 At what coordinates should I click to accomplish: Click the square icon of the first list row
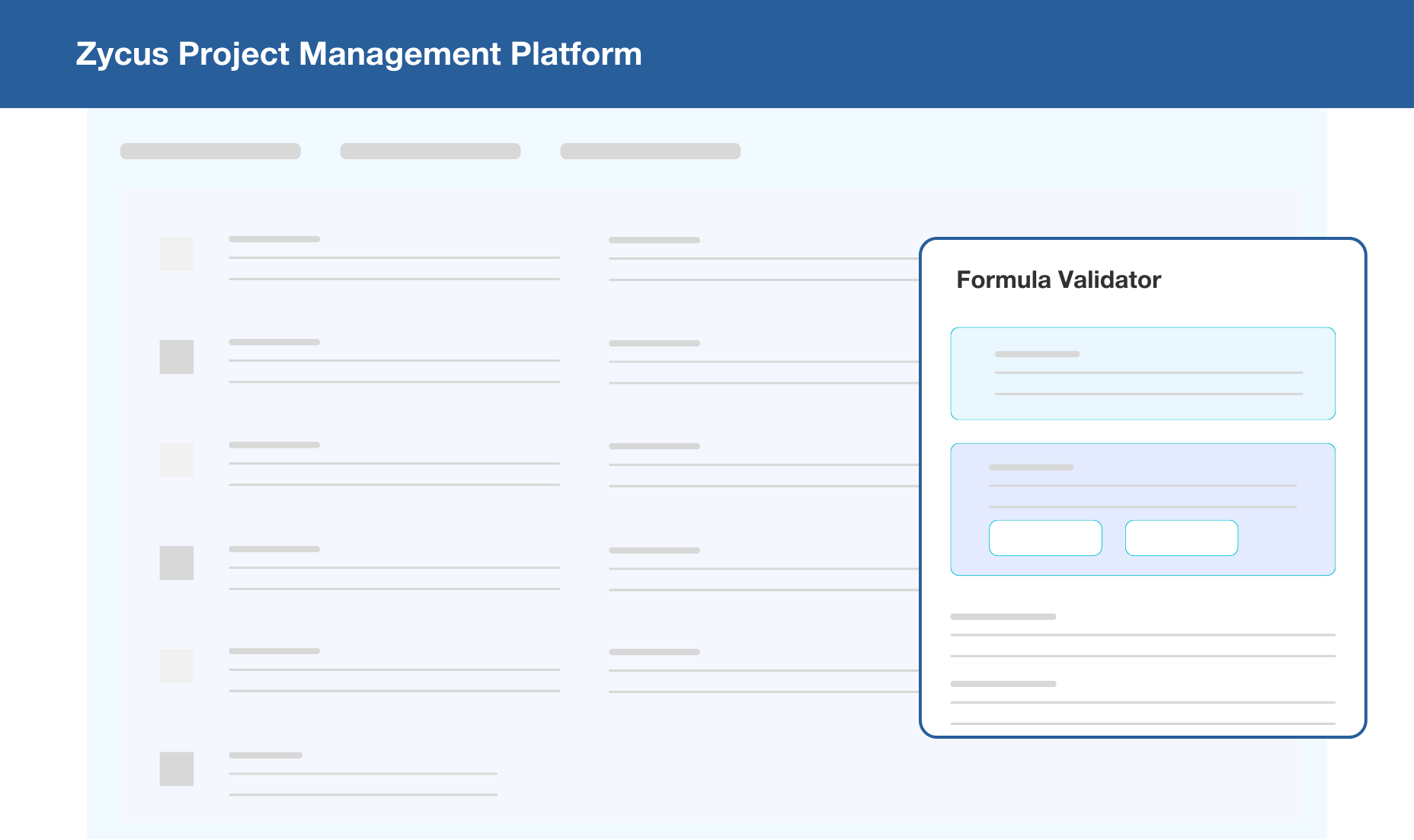pyautogui.click(x=176, y=254)
